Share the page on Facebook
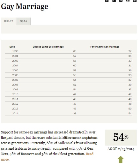 (x=107, y=1)
